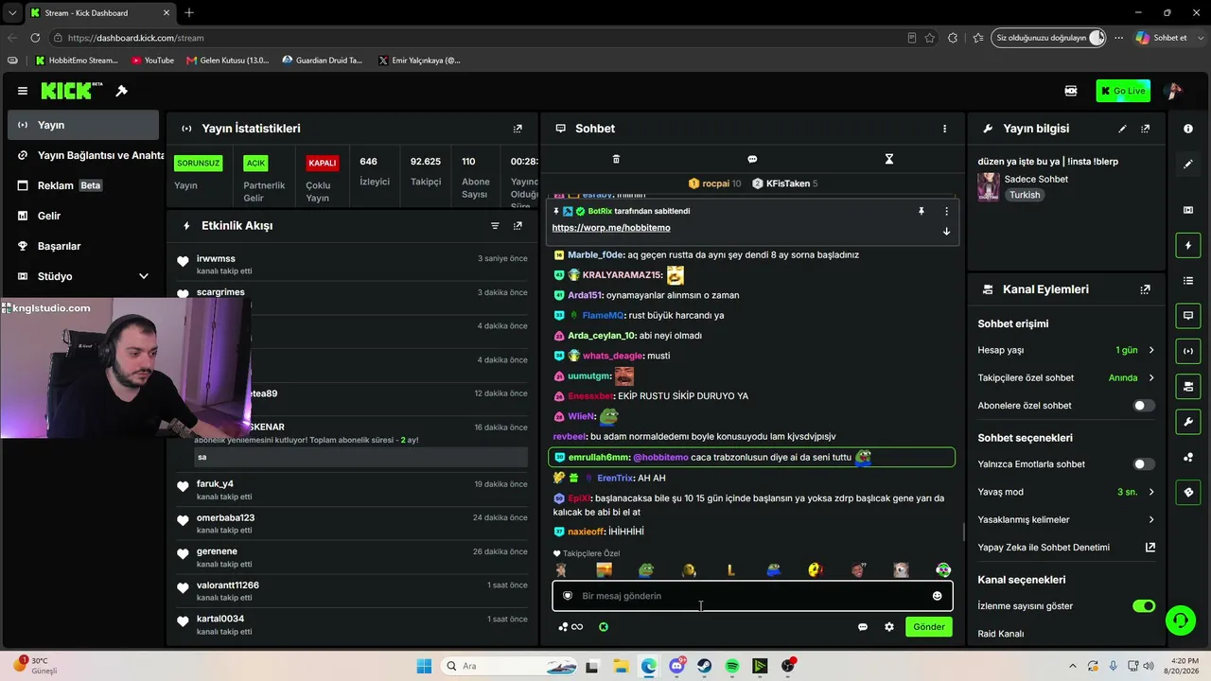Pop out the Yayın İstatistikleri panel
Screen dimensions: 1211x681
click(x=518, y=129)
